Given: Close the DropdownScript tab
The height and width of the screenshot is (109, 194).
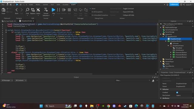Looking at the screenshot, I should click(33, 21).
